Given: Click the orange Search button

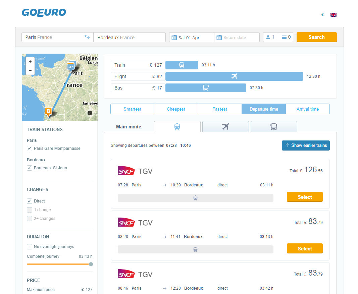Looking at the screenshot, I should point(317,37).
